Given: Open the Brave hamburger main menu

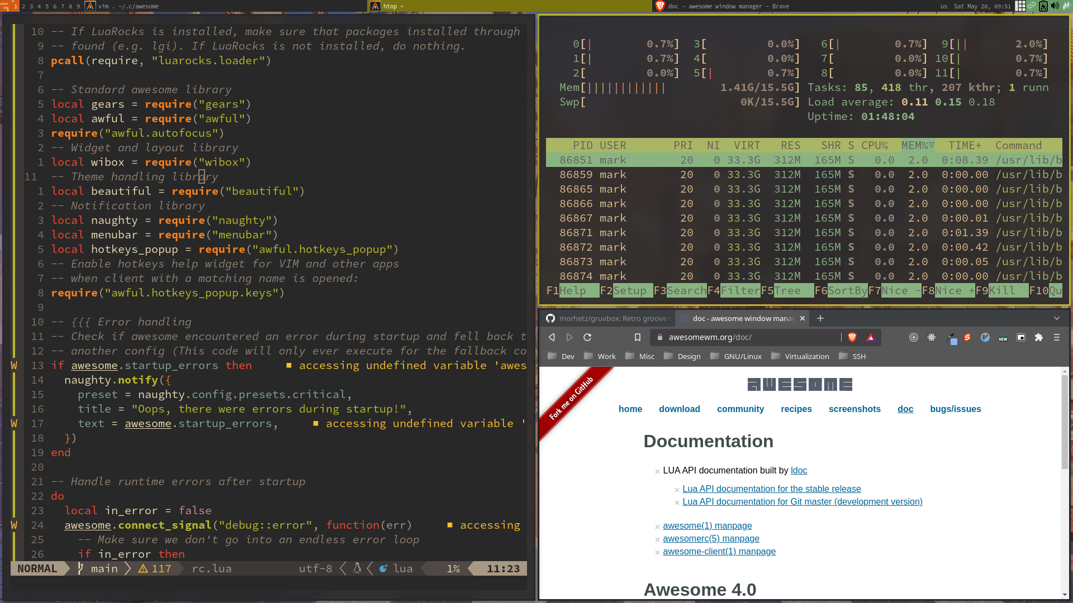Looking at the screenshot, I should tap(1056, 337).
